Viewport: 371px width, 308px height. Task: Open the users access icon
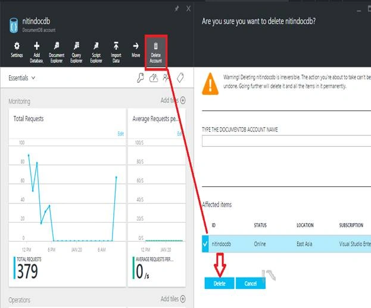(x=166, y=78)
